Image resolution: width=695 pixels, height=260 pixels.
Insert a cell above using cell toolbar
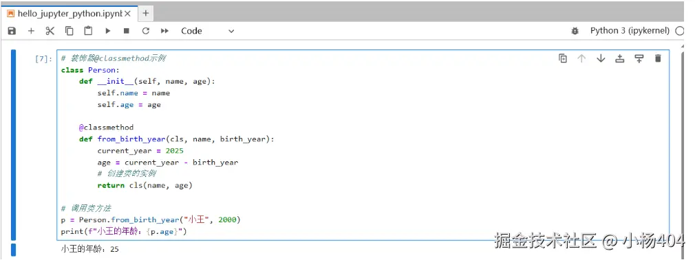pyautogui.click(x=619, y=58)
